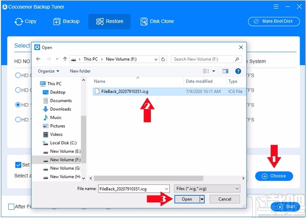Select New Volume (E:) in the tree
Viewport: 306px width, 218px height.
tap(62, 151)
